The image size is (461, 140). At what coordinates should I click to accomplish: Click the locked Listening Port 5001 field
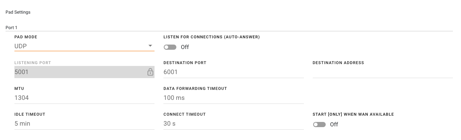tap(84, 72)
